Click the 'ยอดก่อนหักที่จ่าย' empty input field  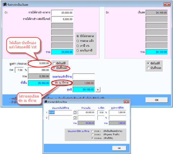pos(84,76)
